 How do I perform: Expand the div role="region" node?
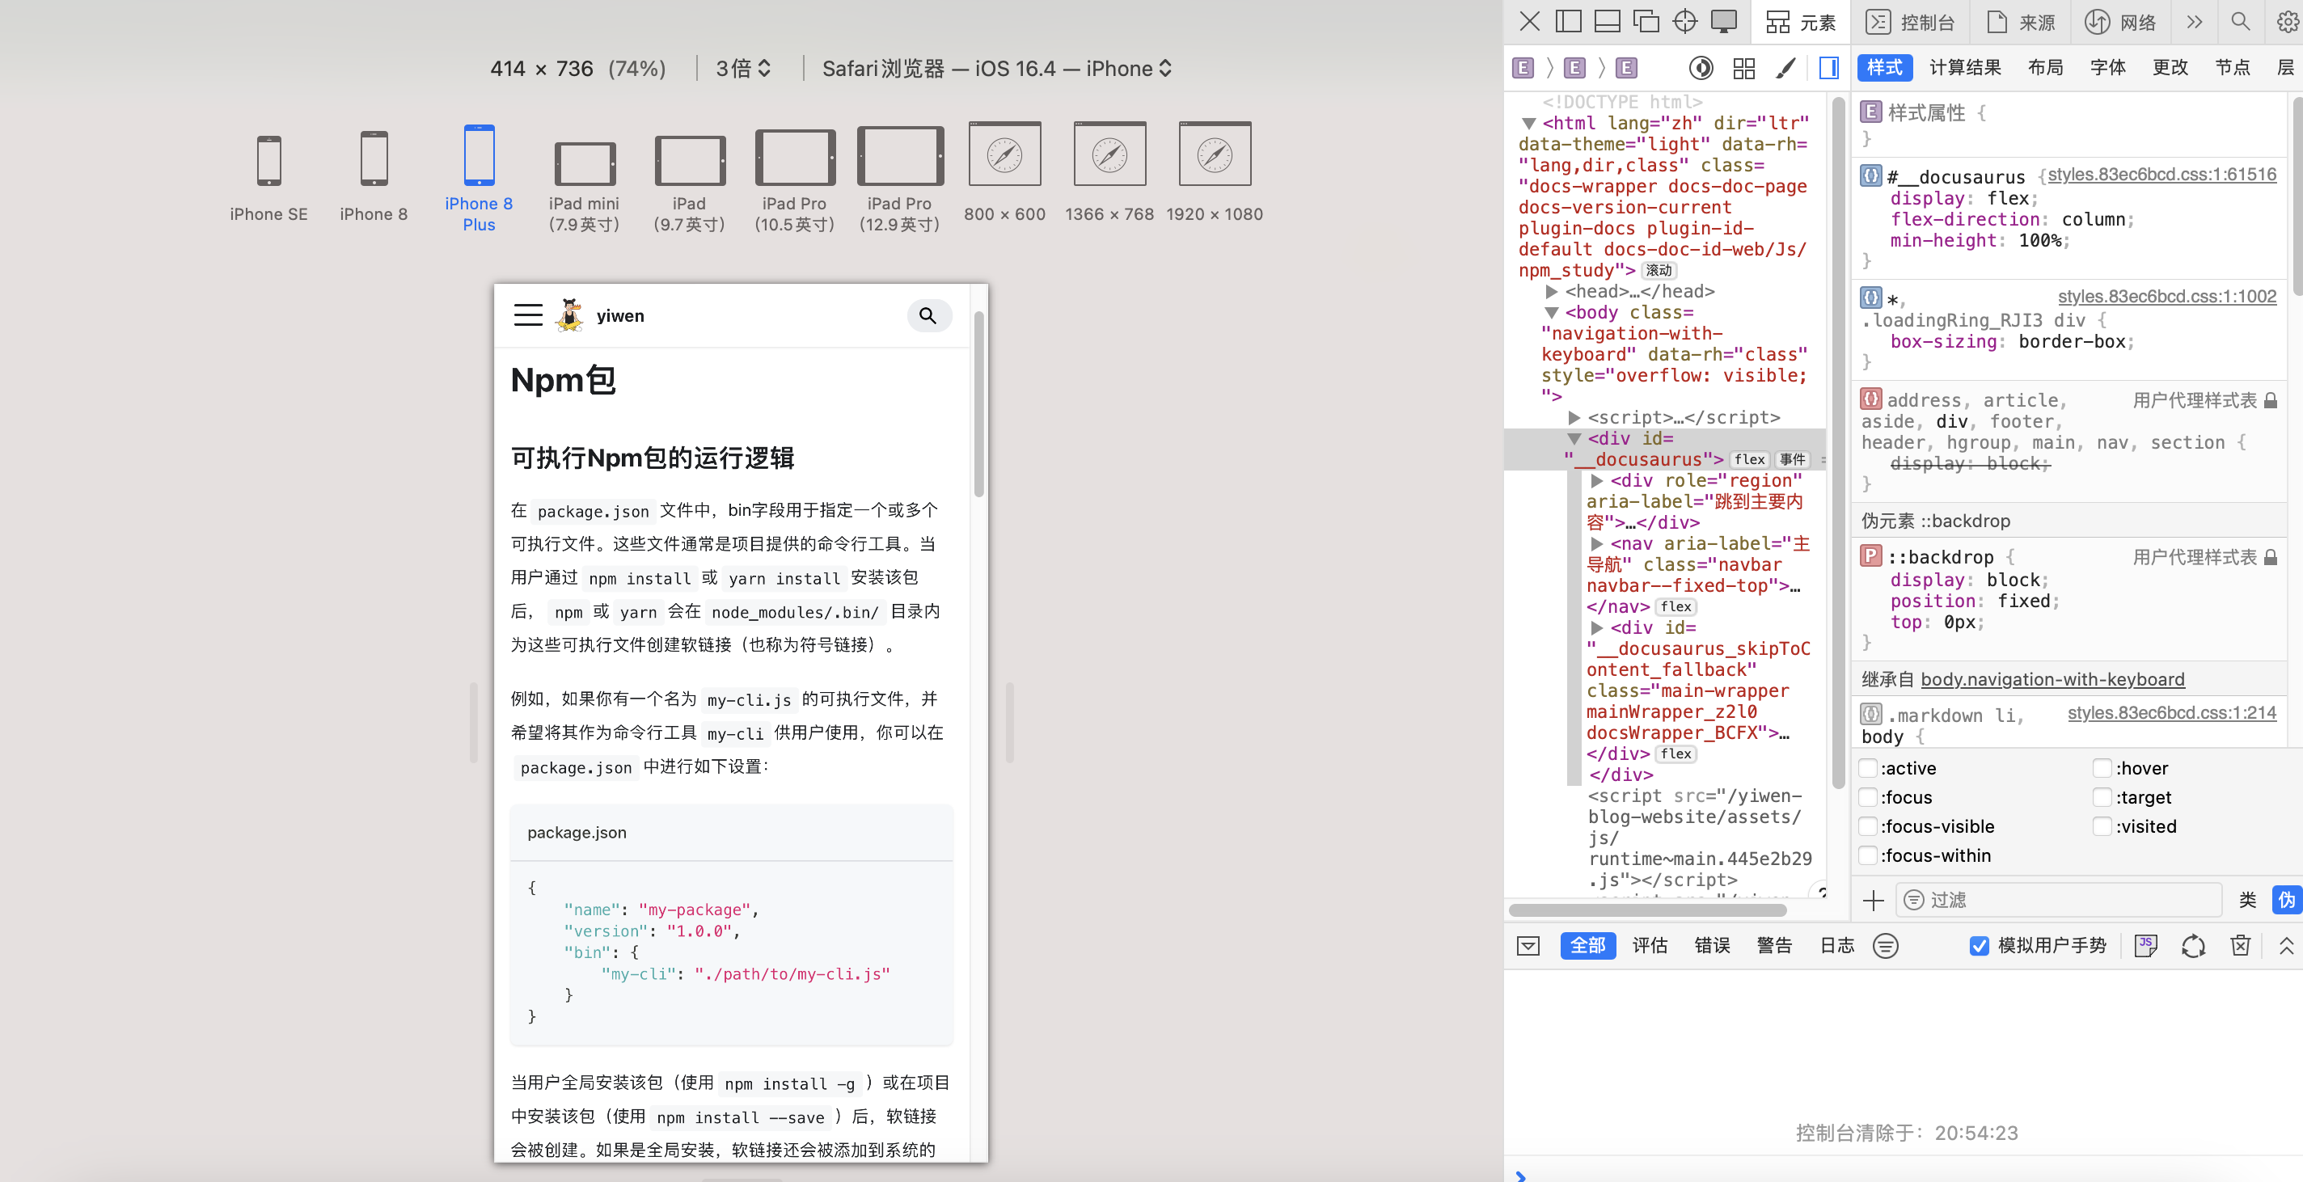(1597, 481)
